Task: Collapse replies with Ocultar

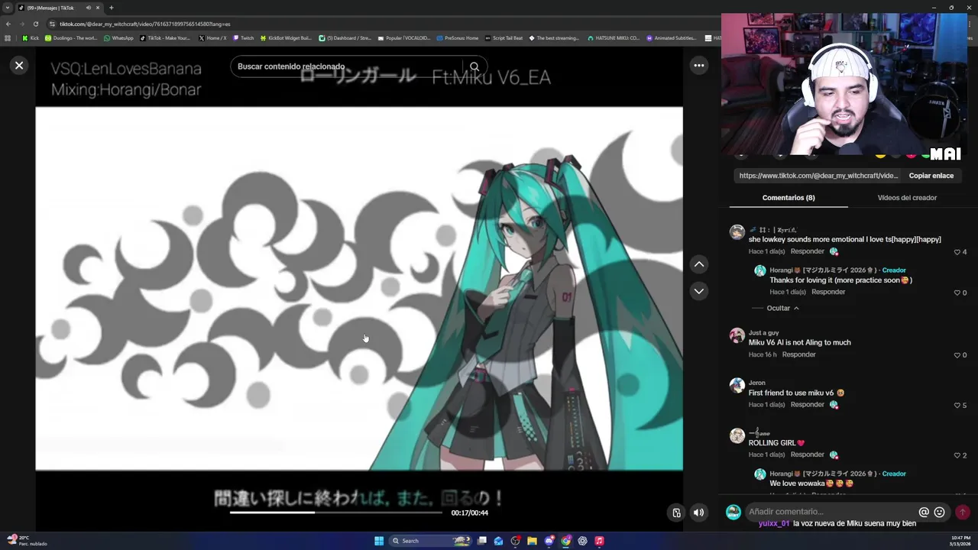Action: click(782, 309)
